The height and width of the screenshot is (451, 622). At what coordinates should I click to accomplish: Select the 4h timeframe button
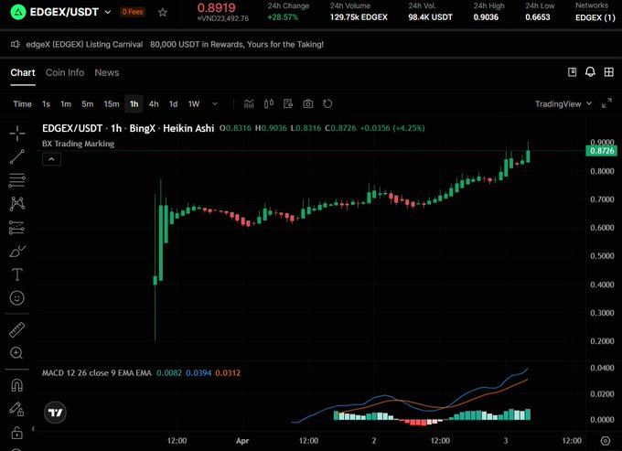(x=154, y=104)
